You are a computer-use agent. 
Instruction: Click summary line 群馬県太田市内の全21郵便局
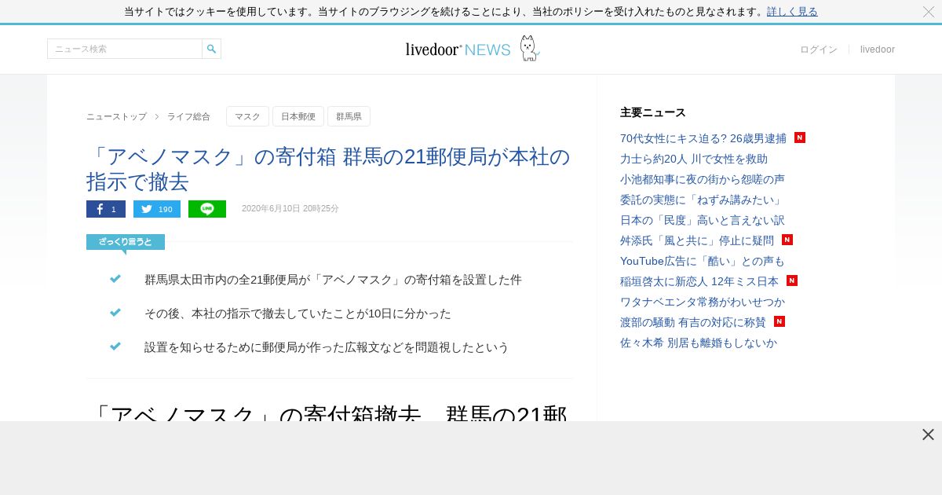333,280
